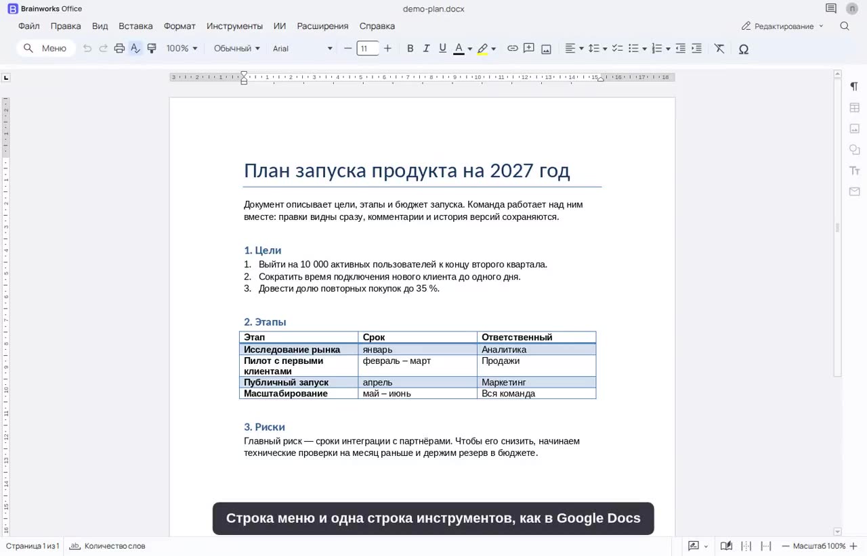Toggle bold formatting

point(410,49)
